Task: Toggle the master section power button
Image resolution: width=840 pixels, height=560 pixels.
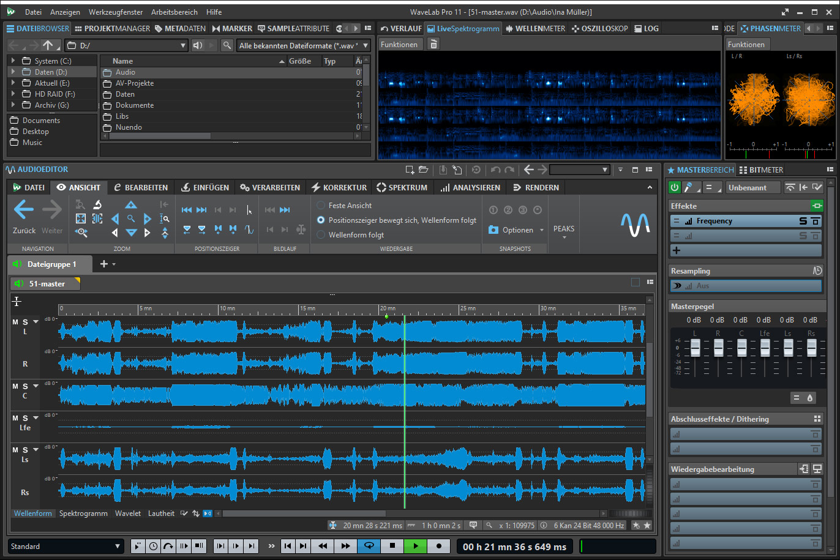Action: (x=675, y=187)
